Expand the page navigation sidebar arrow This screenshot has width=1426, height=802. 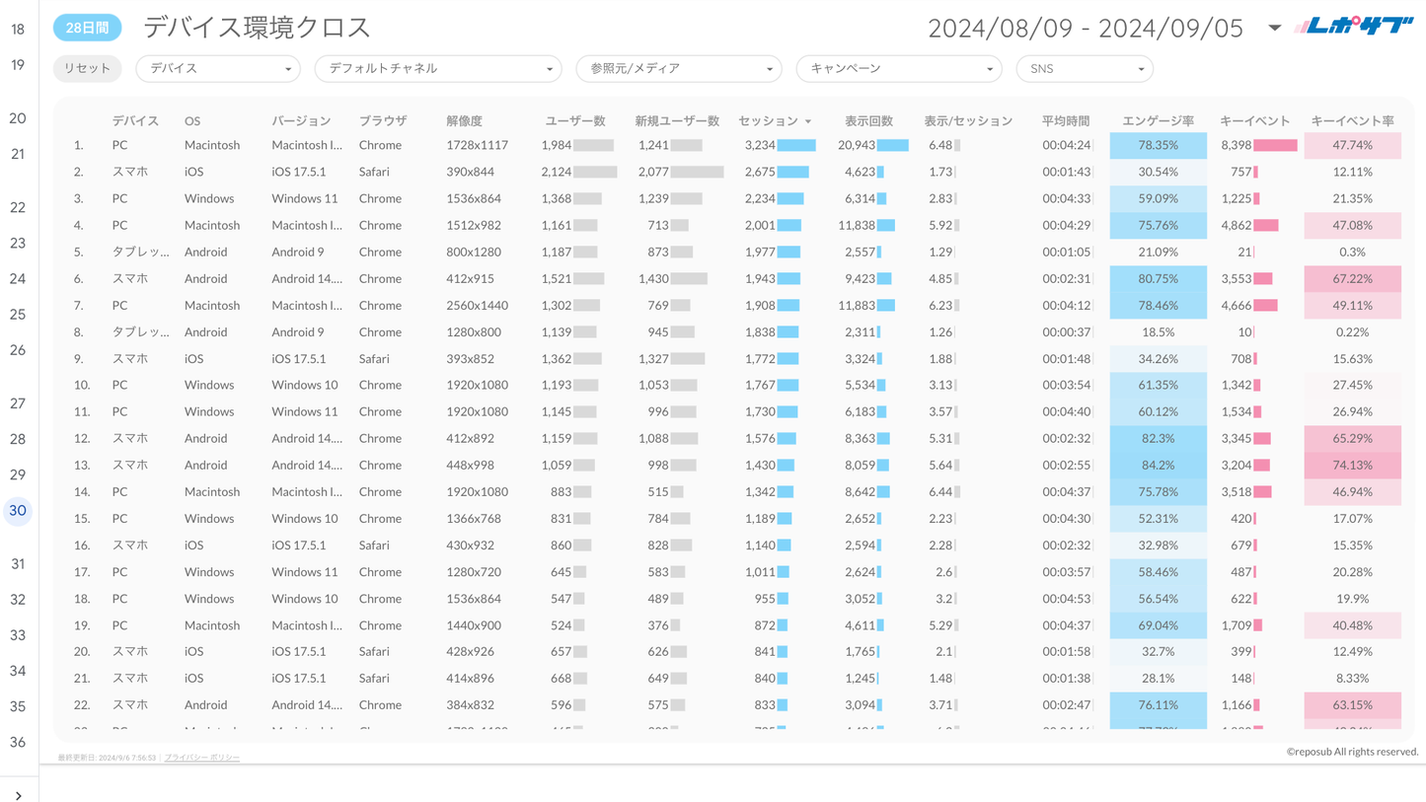click(x=18, y=794)
